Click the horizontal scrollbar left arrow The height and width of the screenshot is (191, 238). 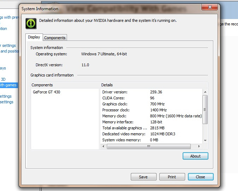104,146
